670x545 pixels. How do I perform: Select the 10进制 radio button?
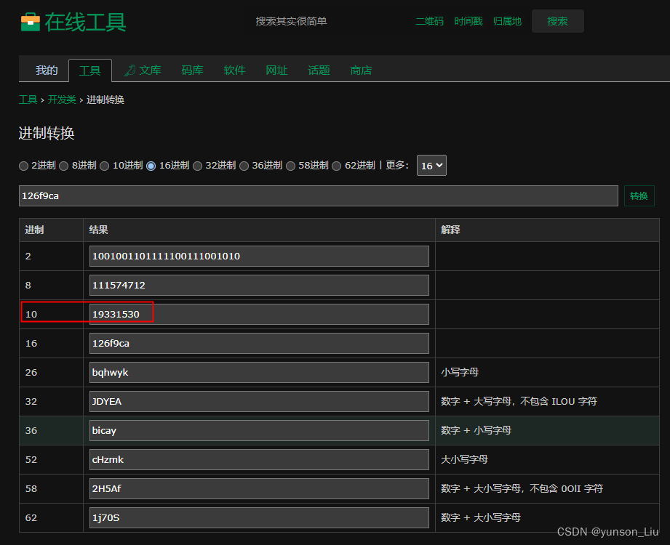[x=105, y=166]
